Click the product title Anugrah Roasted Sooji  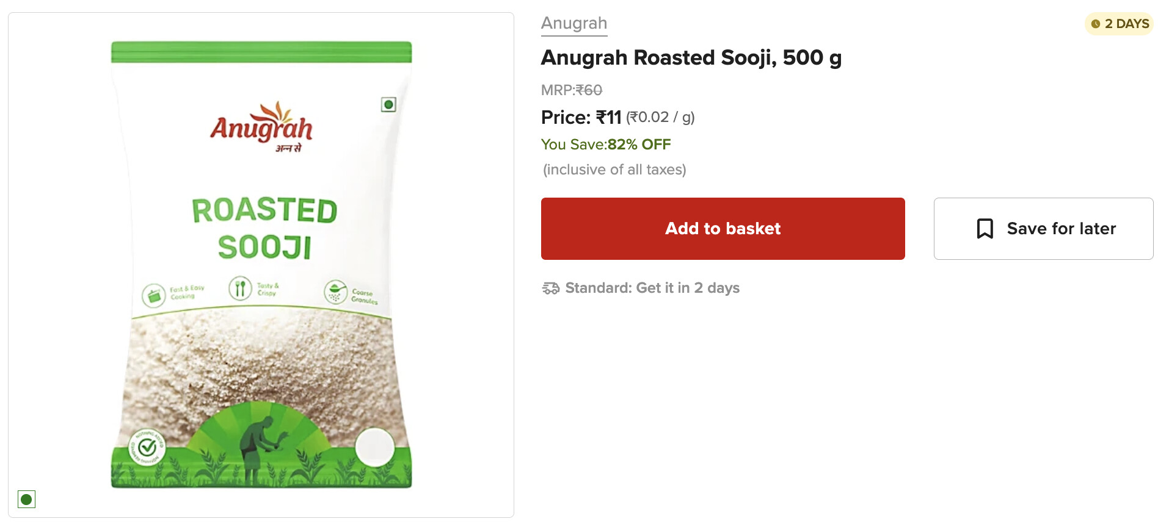tap(691, 58)
